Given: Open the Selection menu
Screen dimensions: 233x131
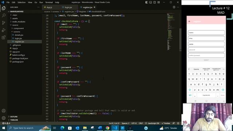Looking at the screenshot, I should pyautogui.click(x=21, y=3).
